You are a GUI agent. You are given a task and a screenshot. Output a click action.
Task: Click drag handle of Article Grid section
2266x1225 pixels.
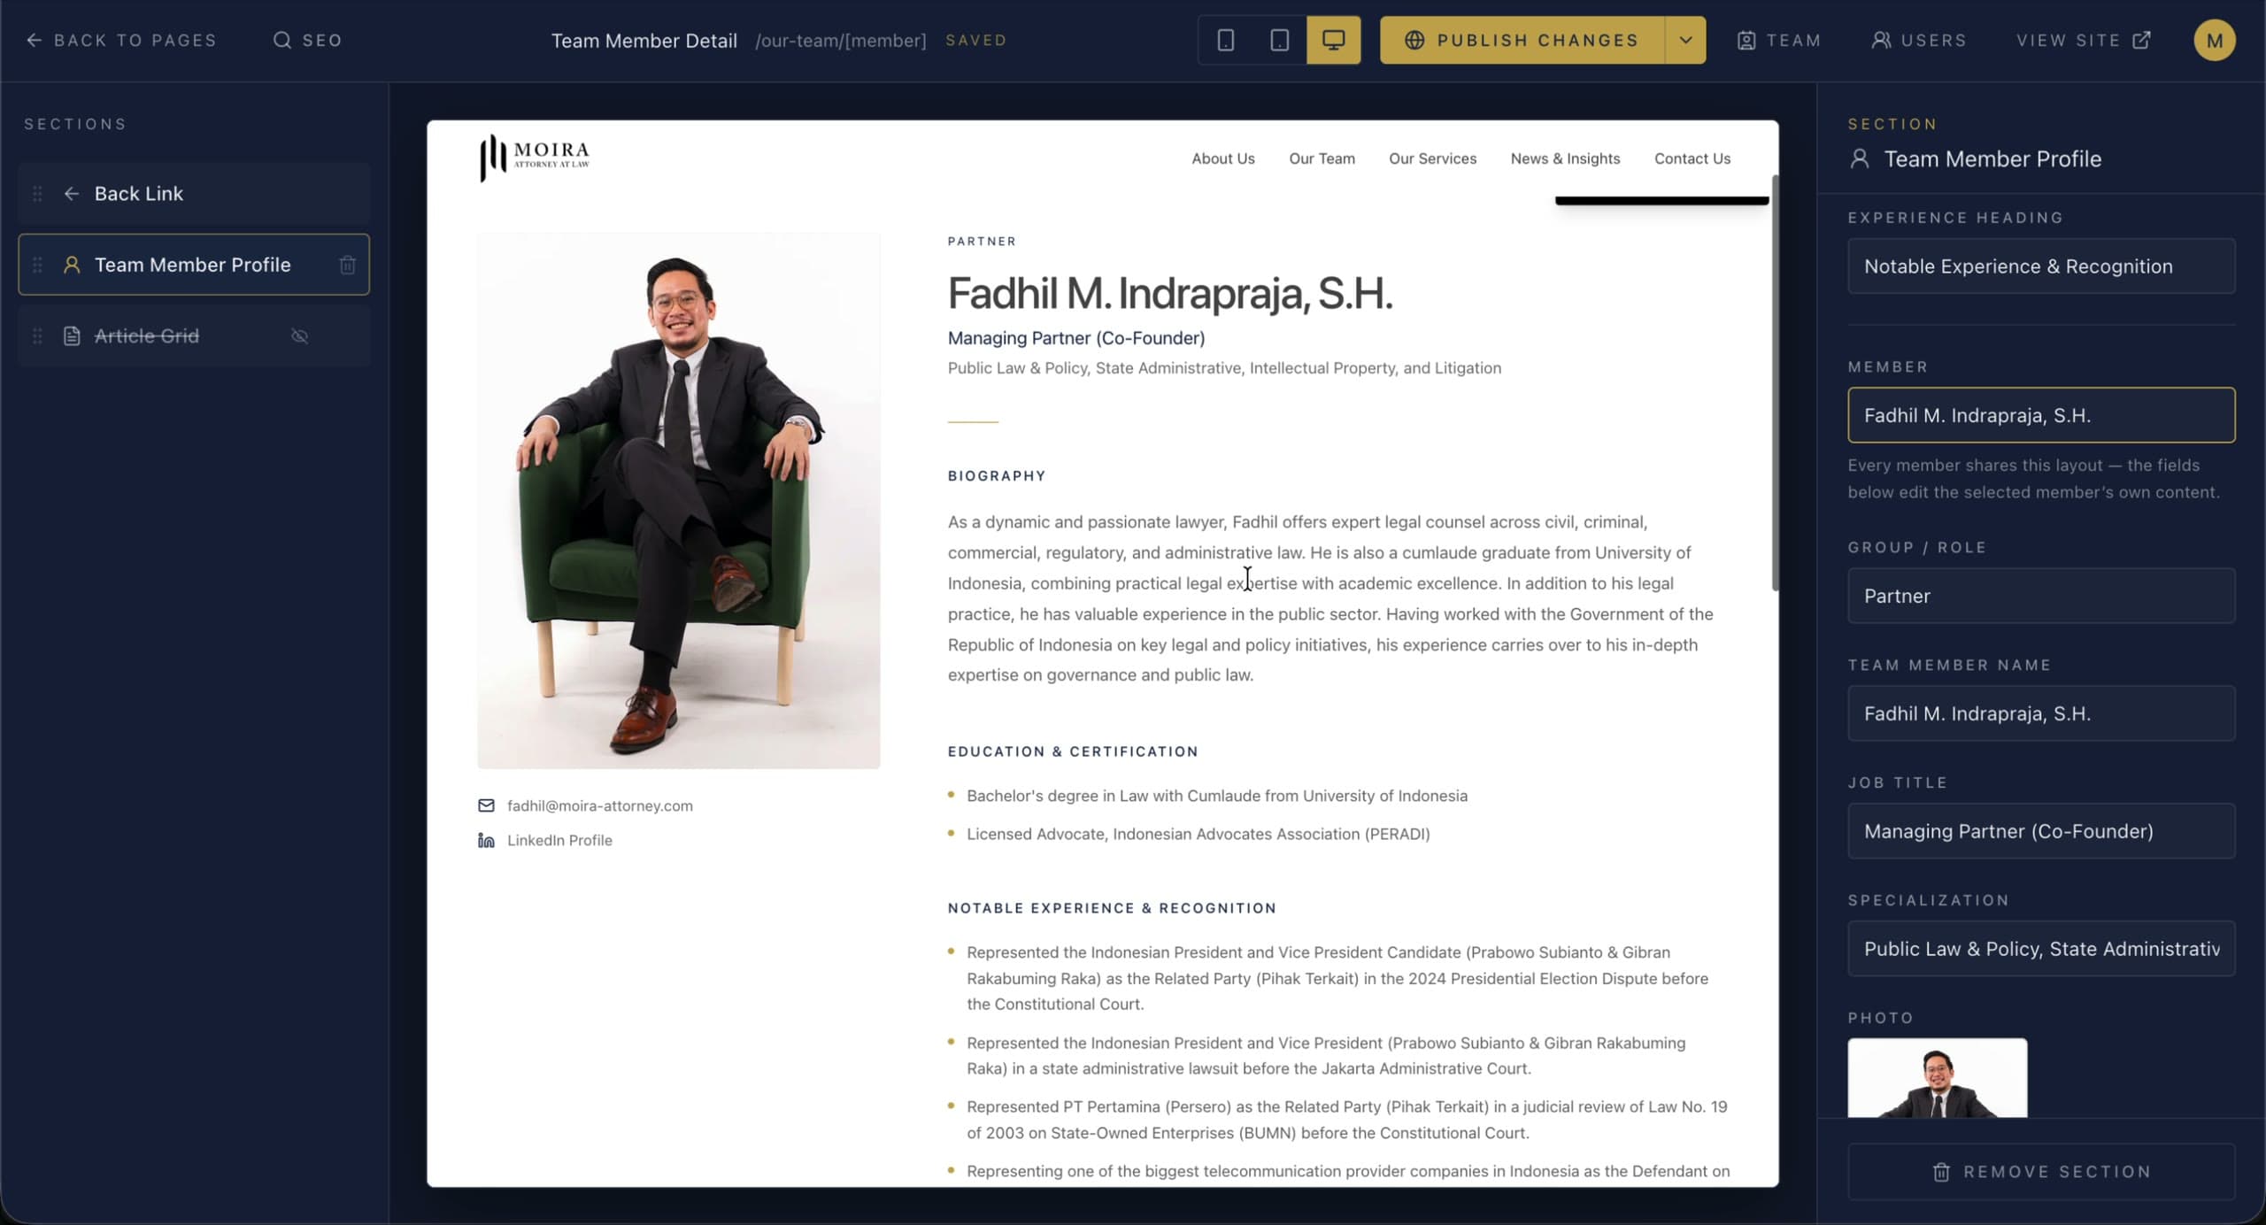pos(37,336)
